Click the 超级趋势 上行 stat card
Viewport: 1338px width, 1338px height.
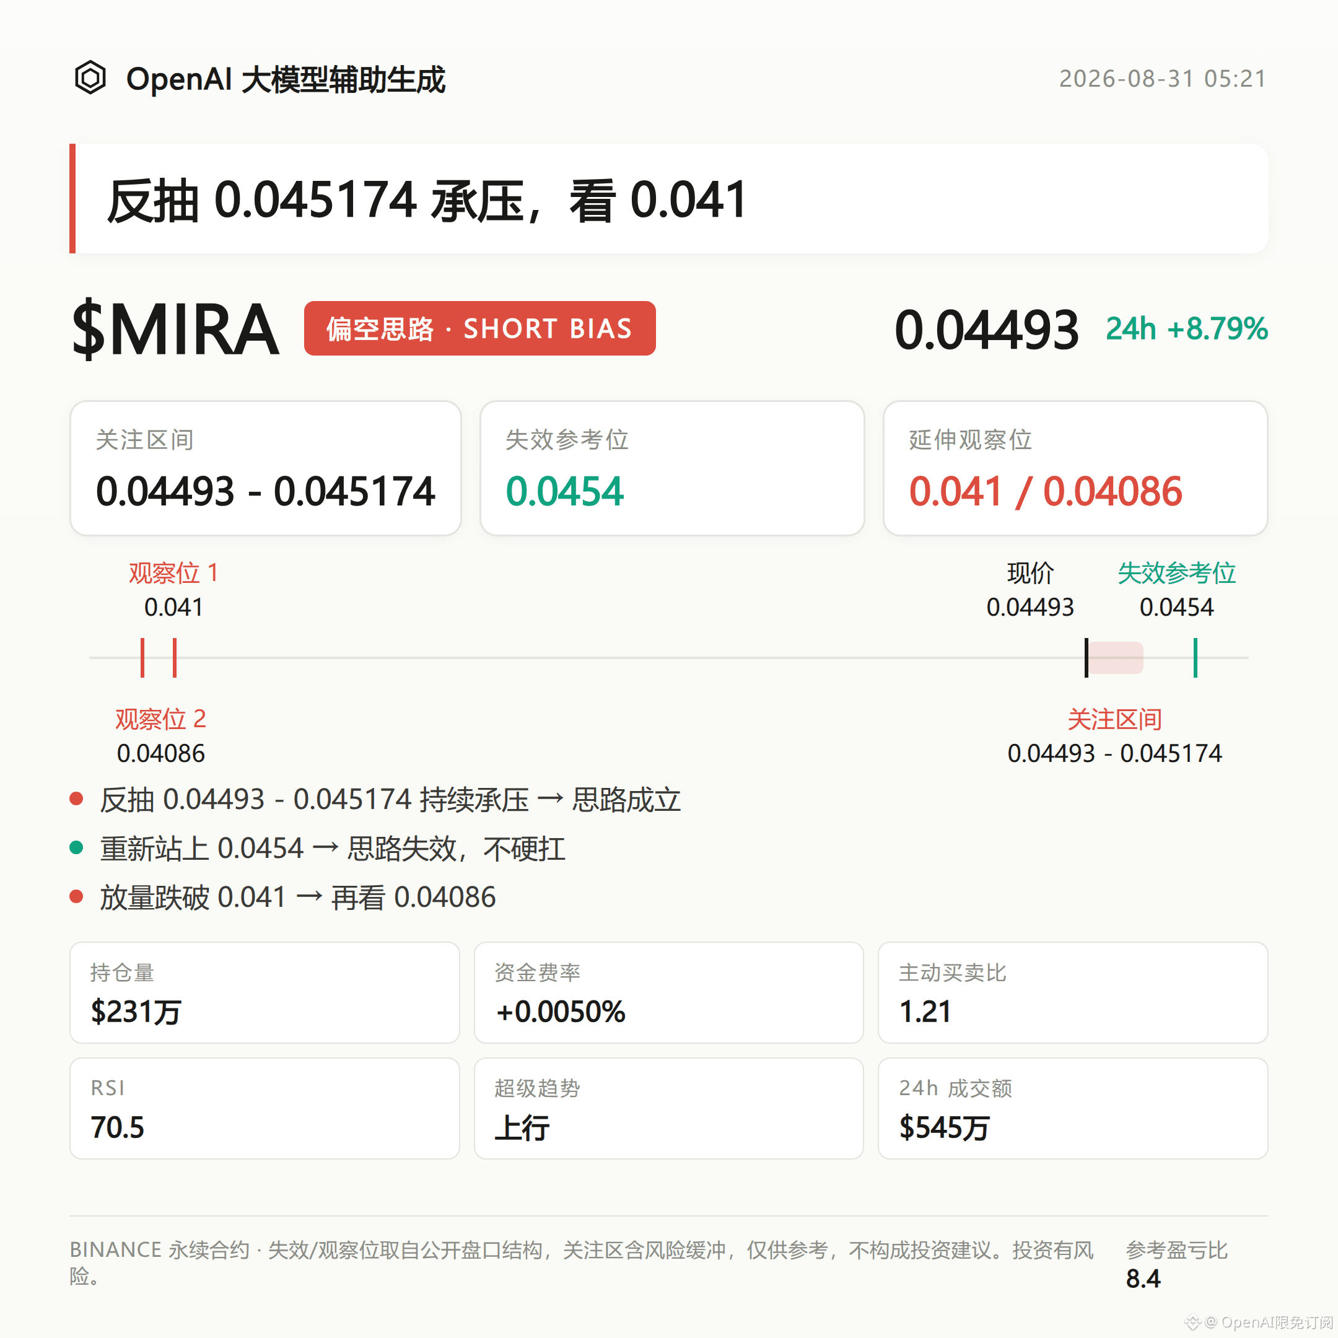point(668,1108)
